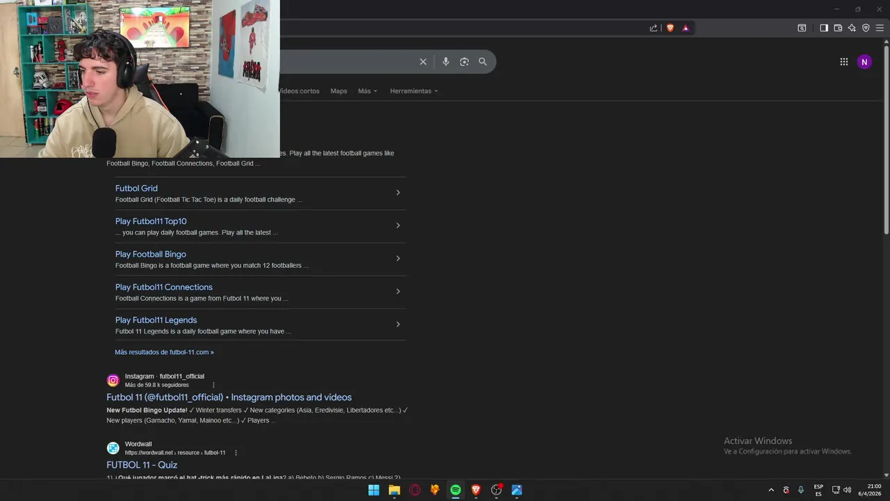Open three-dot menu on Instagram result
The width and height of the screenshot is (890, 501).
213,385
